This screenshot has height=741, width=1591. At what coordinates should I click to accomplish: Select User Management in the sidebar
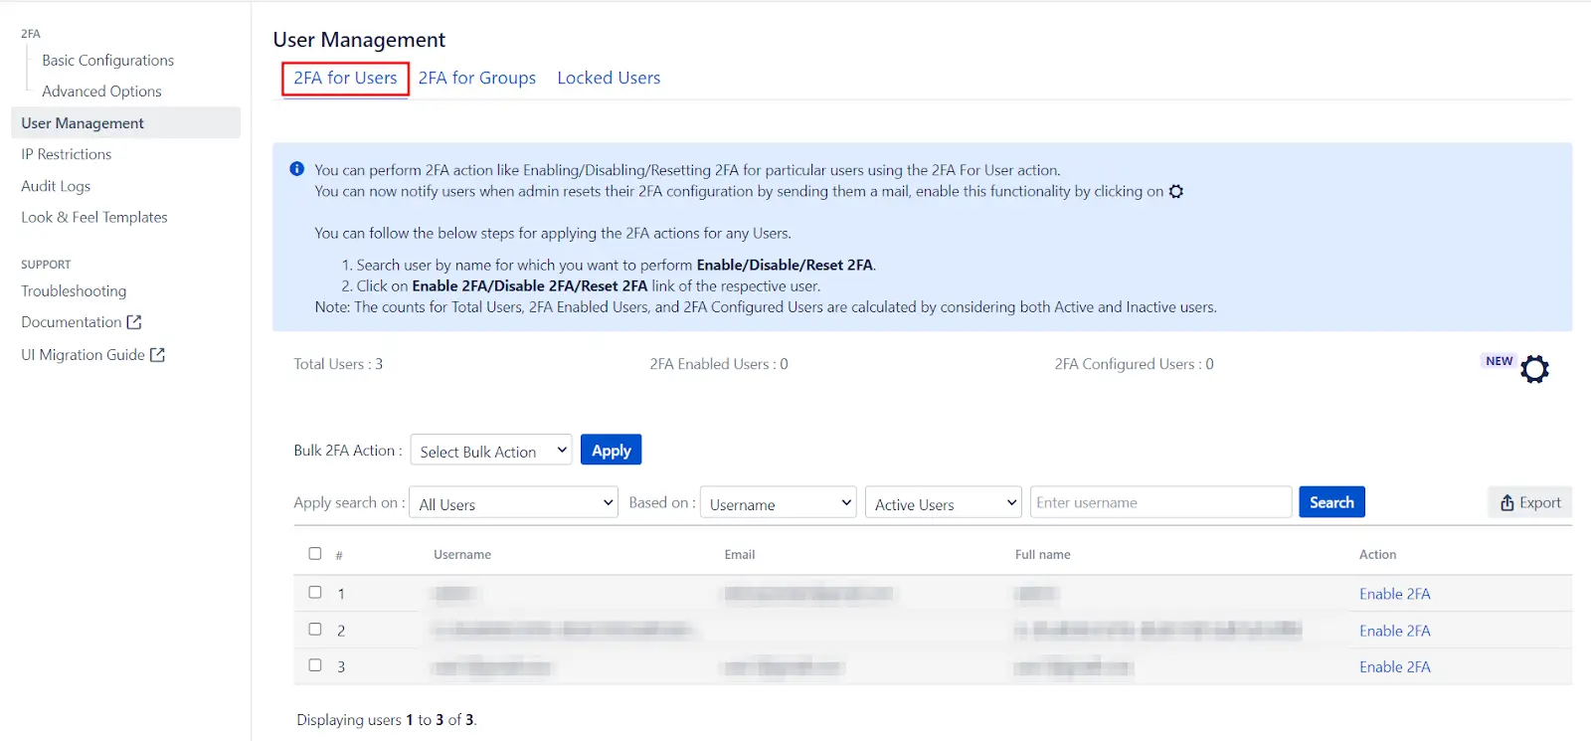click(125, 122)
